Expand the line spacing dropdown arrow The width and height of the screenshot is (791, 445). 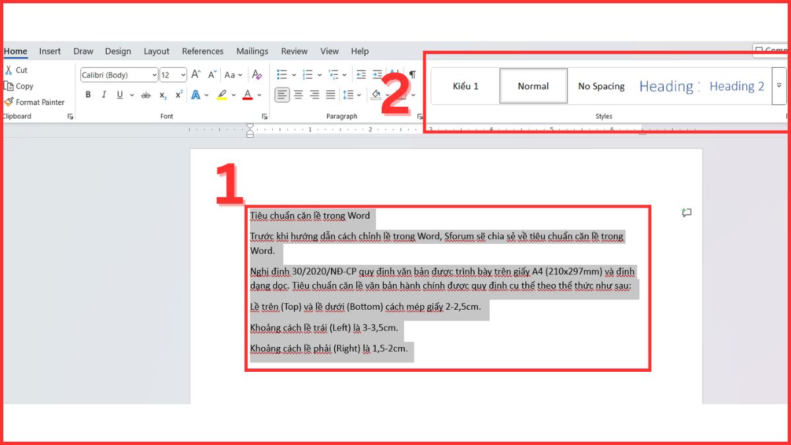[x=359, y=95]
